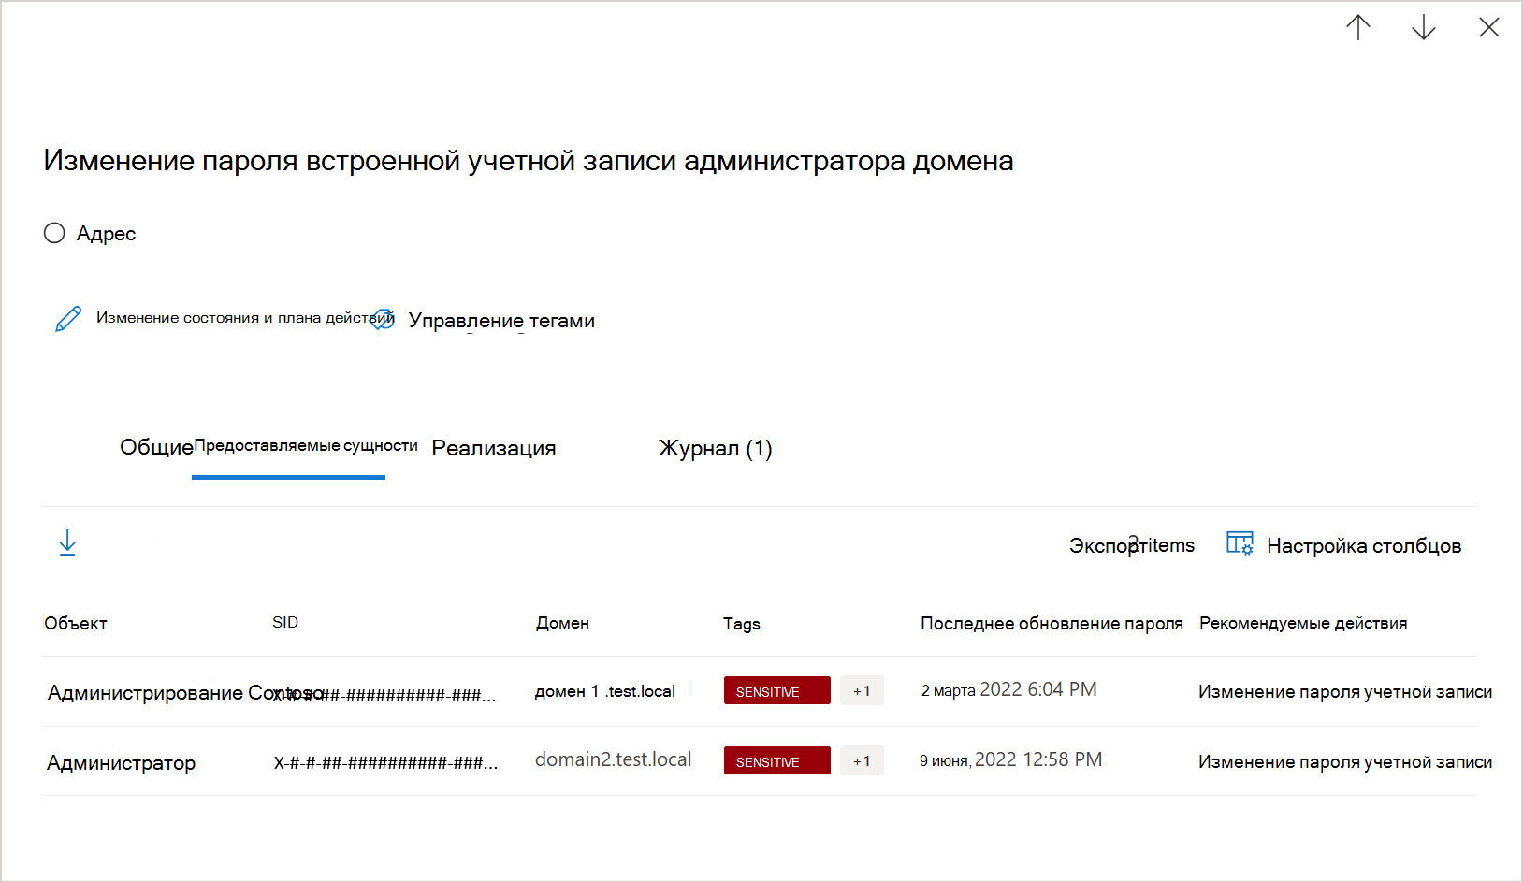The image size is (1523, 882).
Task: Go to next item with down arrow
Action: 1424,27
